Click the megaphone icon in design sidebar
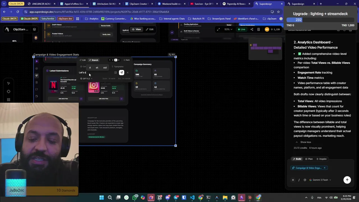 pos(37,75)
